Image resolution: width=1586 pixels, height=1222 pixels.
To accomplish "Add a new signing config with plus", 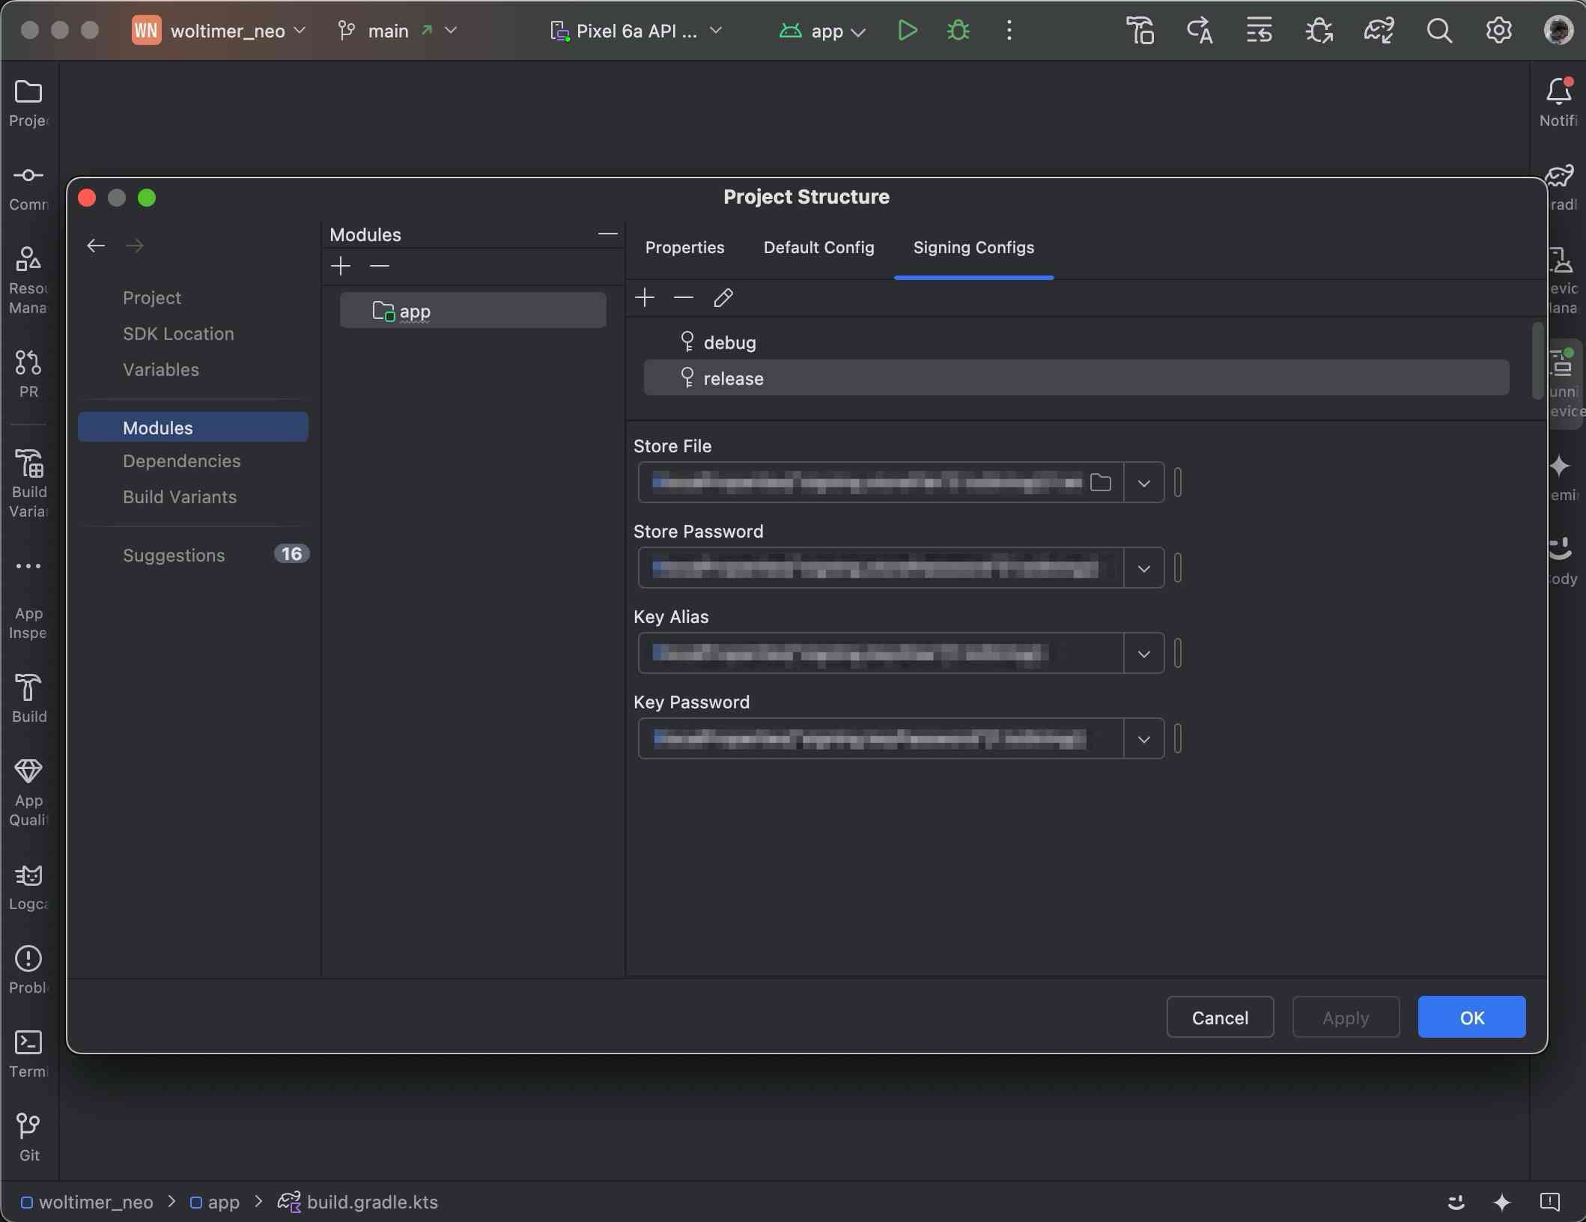I will [644, 298].
